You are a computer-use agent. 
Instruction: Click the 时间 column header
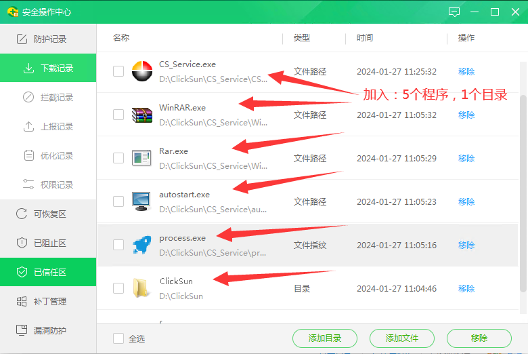pyautogui.click(x=365, y=38)
